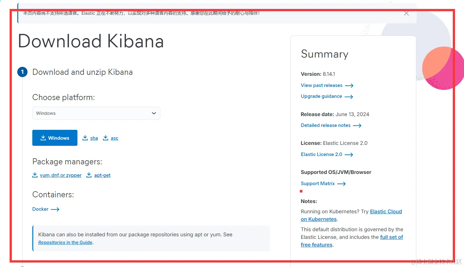The width and height of the screenshot is (464, 267).
Task: Open the yum, dnf, or zypper link
Action: click(61, 175)
